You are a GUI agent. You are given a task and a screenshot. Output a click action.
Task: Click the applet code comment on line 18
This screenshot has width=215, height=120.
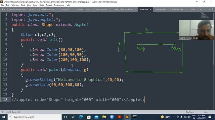pos(78,100)
